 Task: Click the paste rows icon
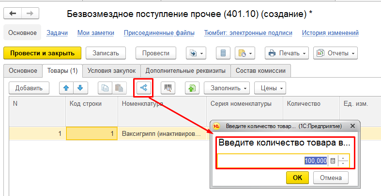point(118,88)
